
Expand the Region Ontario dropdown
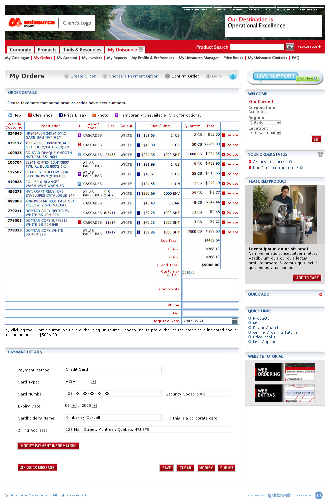(278, 123)
